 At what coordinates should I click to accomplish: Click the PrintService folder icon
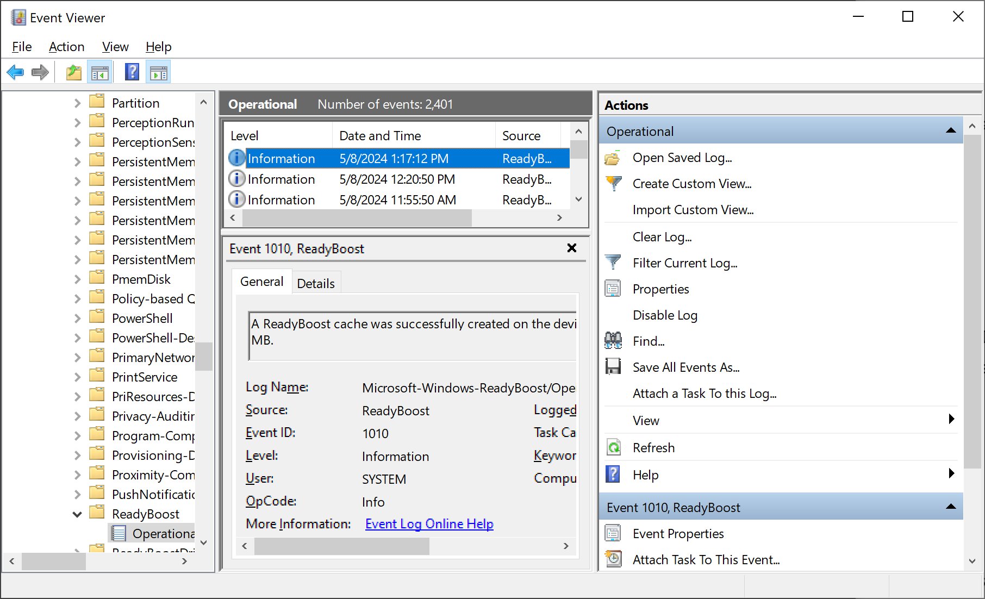click(x=97, y=376)
